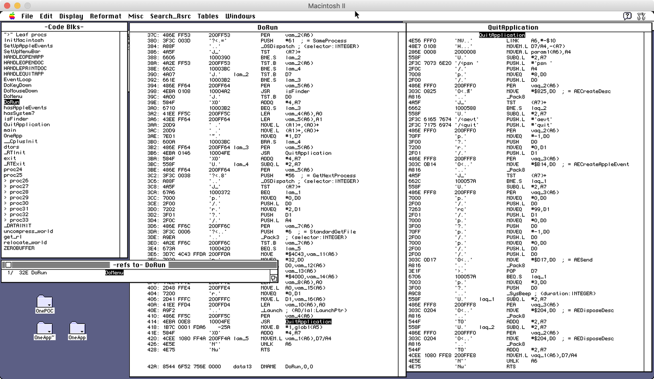Open the File menu
Image resolution: width=654 pixels, height=379 pixels.
[x=27, y=16]
